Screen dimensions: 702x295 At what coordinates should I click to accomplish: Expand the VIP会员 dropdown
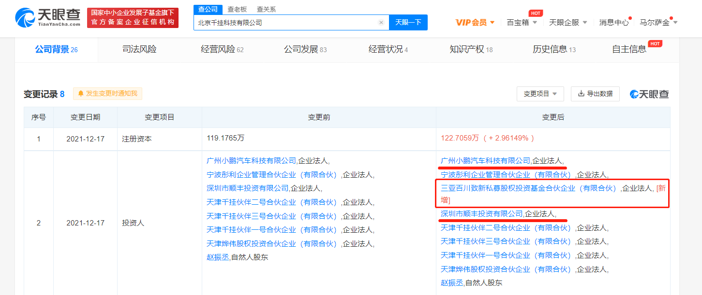pos(475,22)
